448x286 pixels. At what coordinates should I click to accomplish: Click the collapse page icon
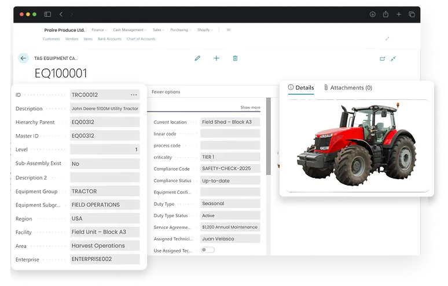pos(393,59)
